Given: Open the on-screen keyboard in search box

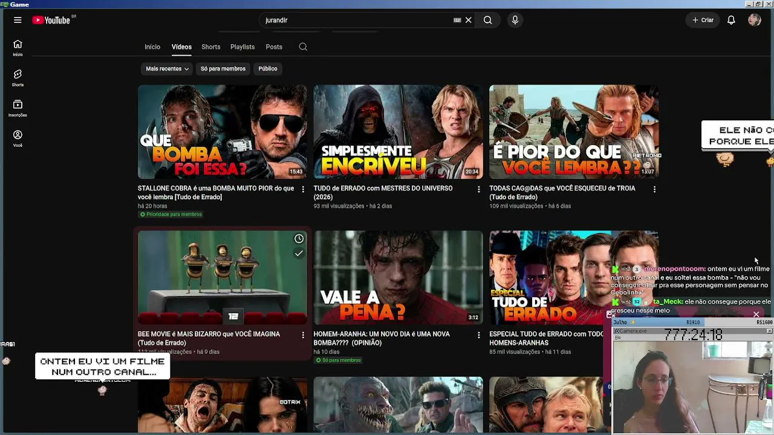Looking at the screenshot, I should click(x=457, y=20).
